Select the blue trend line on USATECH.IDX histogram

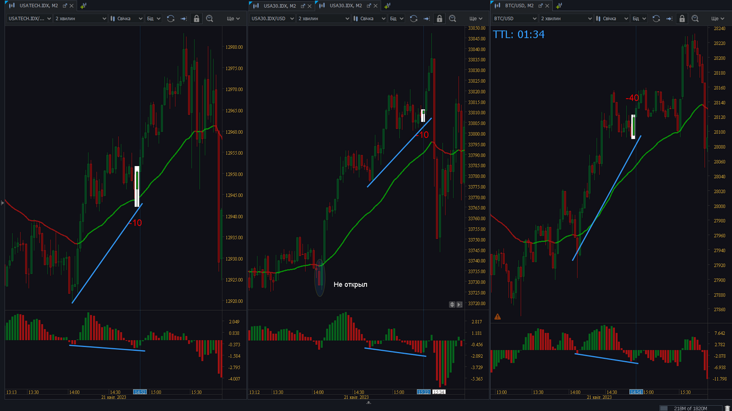(107, 348)
